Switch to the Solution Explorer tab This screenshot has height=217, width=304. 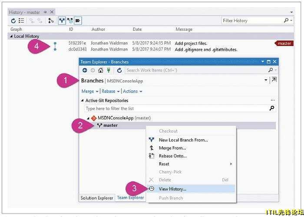pos(97,198)
